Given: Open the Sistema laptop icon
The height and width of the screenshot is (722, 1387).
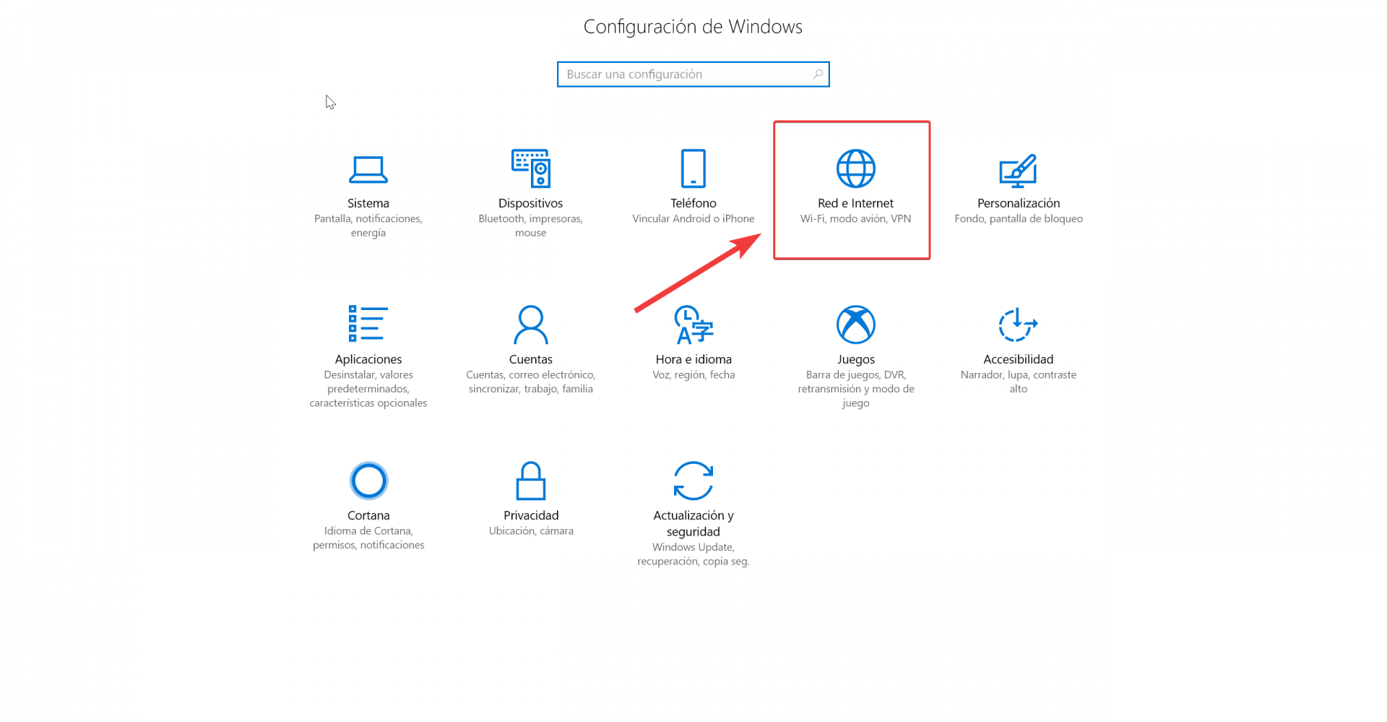Looking at the screenshot, I should (x=368, y=170).
